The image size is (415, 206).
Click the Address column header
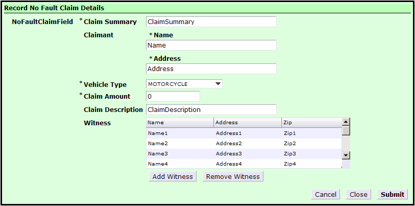pos(248,123)
